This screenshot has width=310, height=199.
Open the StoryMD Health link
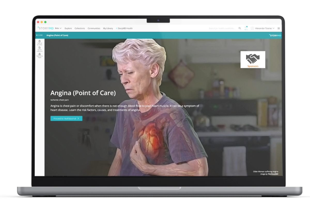point(124,28)
